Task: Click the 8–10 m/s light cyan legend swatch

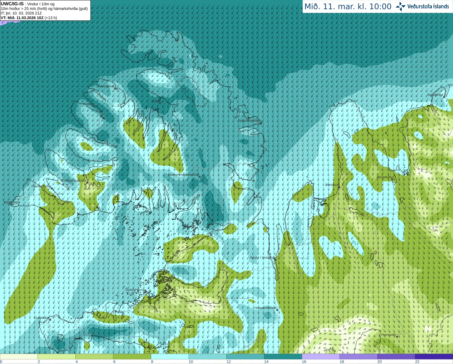Action: point(170,357)
